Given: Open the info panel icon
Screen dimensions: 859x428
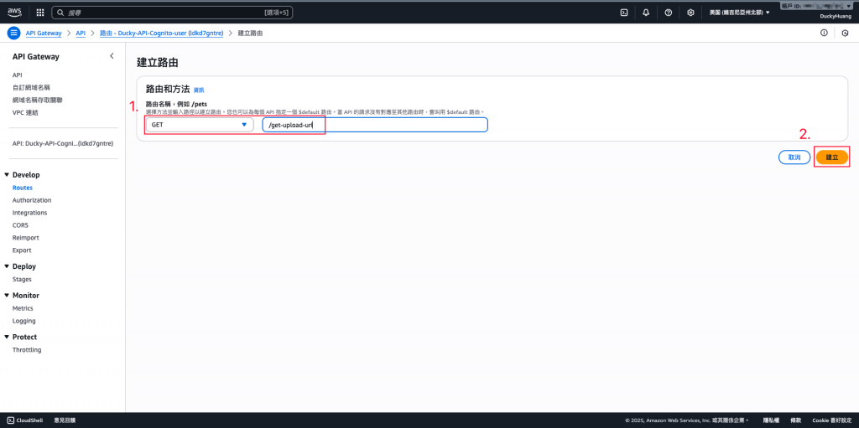Looking at the screenshot, I should (x=824, y=34).
